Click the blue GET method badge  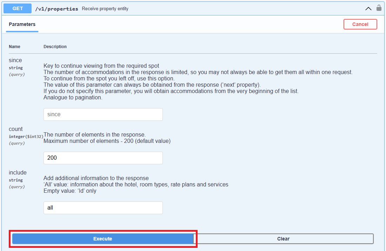[18, 8]
